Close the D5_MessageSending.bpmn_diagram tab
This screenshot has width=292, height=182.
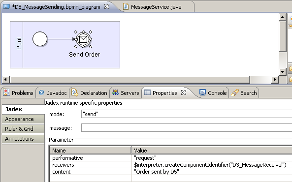107,6
